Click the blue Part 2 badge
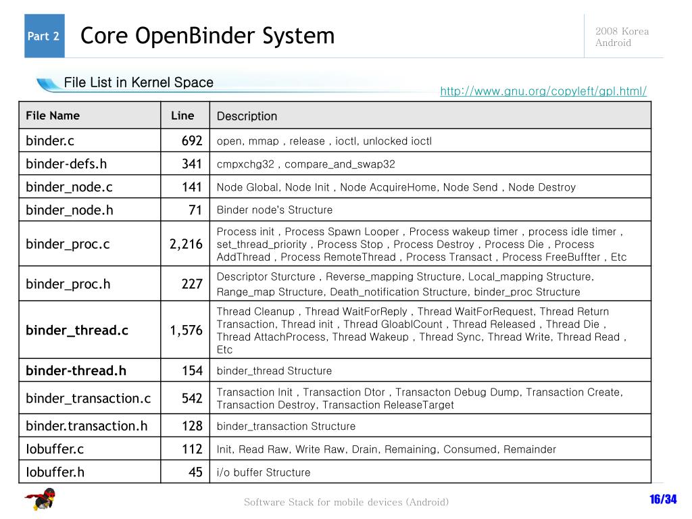Image resolution: width=692 pixels, height=519 pixels. (44, 36)
